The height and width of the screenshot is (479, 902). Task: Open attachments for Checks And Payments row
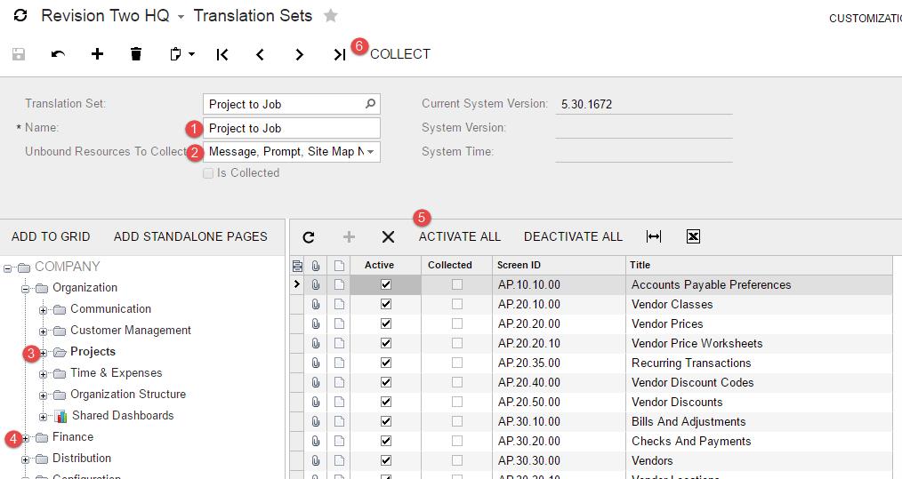(316, 441)
